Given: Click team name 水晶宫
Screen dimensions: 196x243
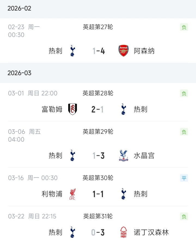Looking at the screenshot, I should click(x=144, y=156).
